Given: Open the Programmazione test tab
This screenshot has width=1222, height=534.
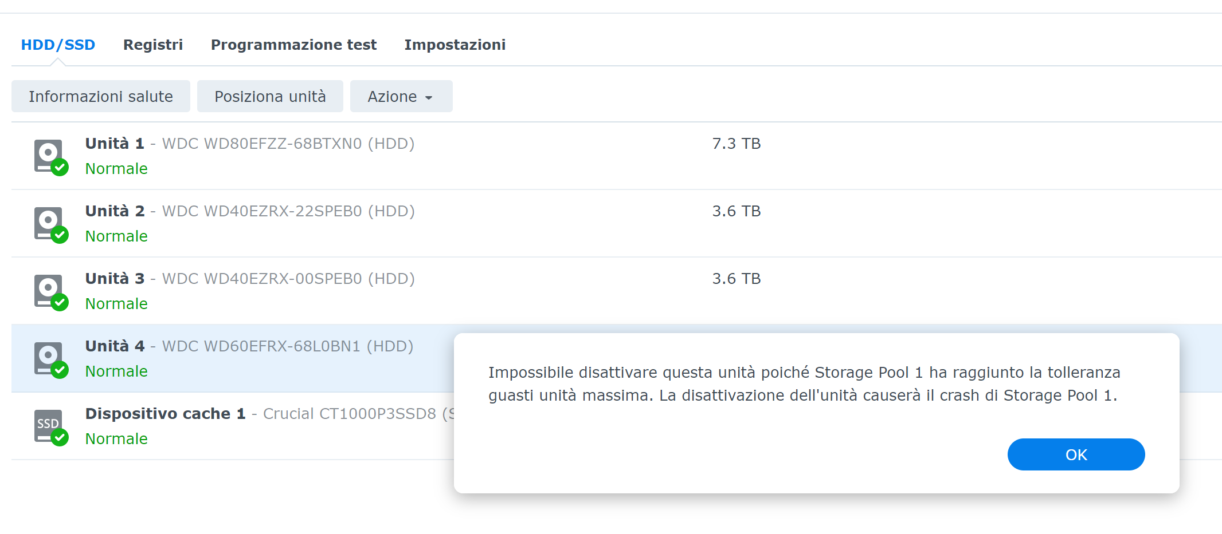Looking at the screenshot, I should click(293, 45).
